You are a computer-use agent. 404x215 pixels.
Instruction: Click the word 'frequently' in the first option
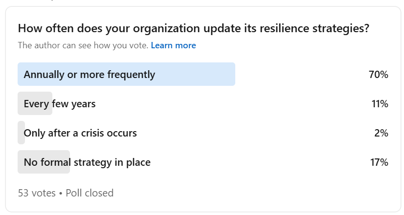132,75
